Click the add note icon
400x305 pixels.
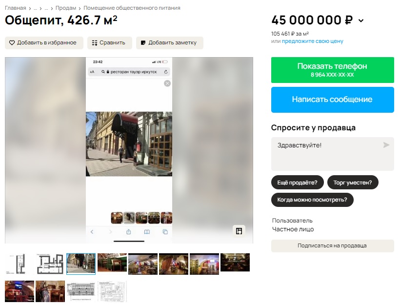point(143,43)
